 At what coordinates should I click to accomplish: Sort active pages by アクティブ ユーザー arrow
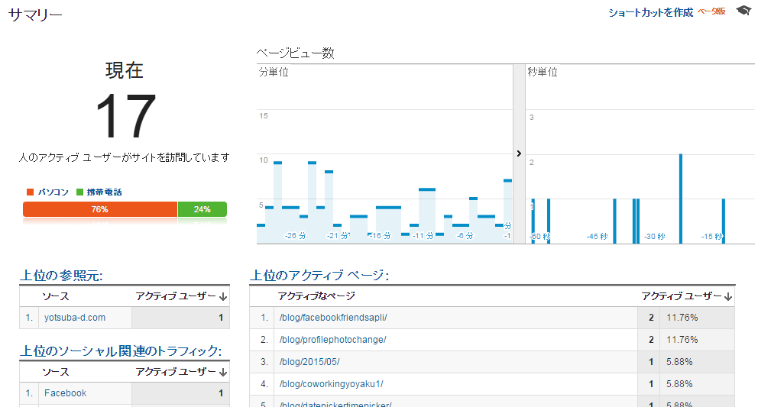[x=728, y=297]
